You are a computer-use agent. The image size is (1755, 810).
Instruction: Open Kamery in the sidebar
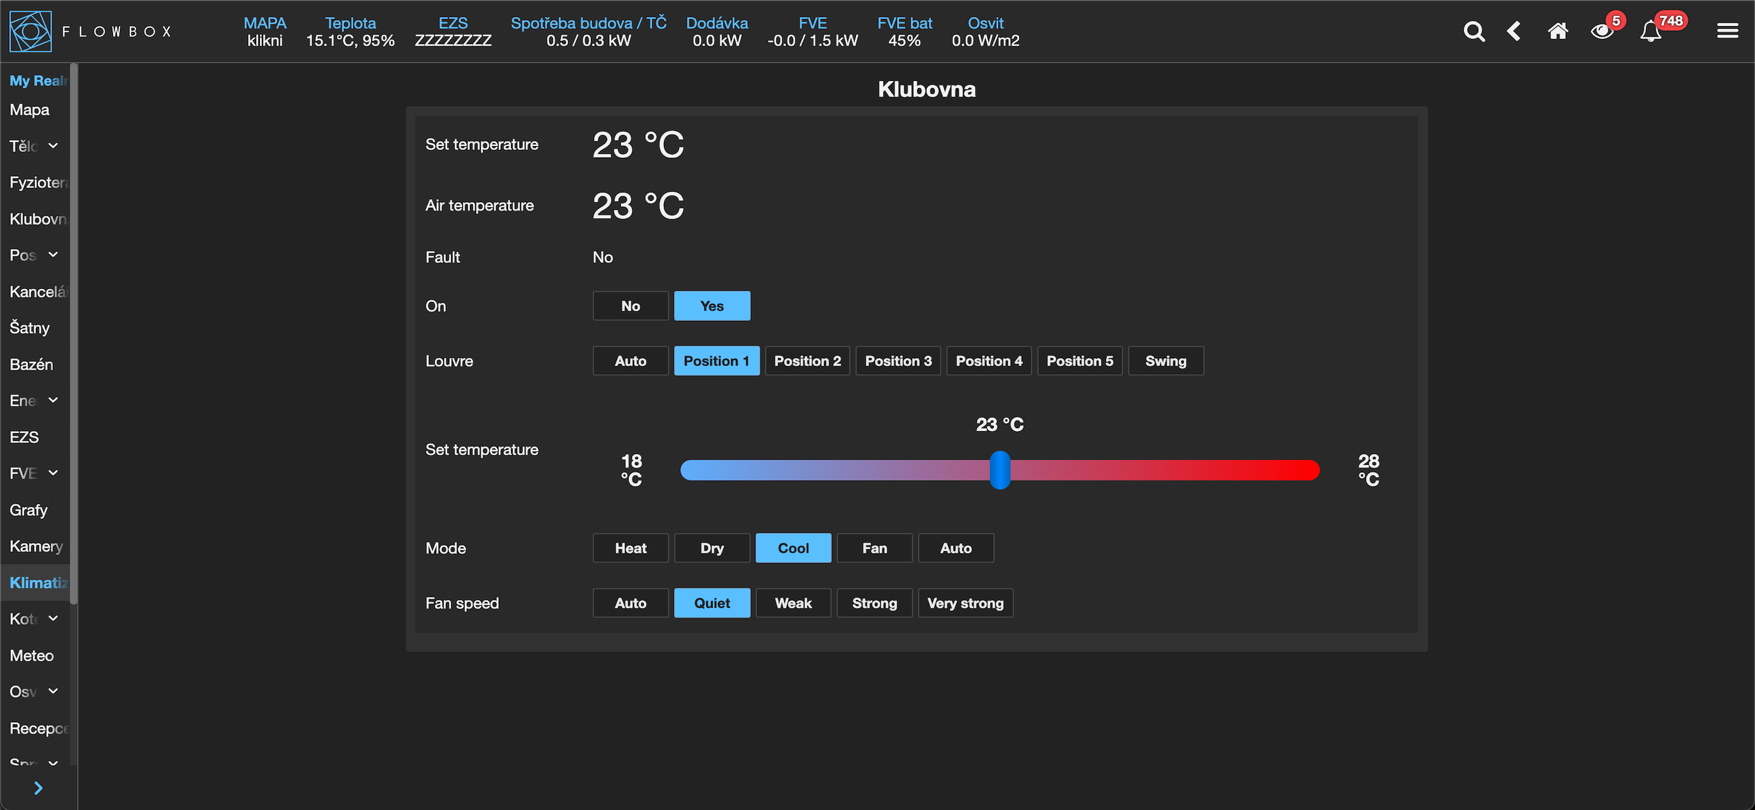(x=36, y=546)
